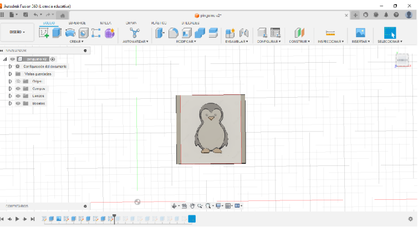This screenshot has height=227, width=418.
Task: Click the Home tab icon
Action: (63, 16)
